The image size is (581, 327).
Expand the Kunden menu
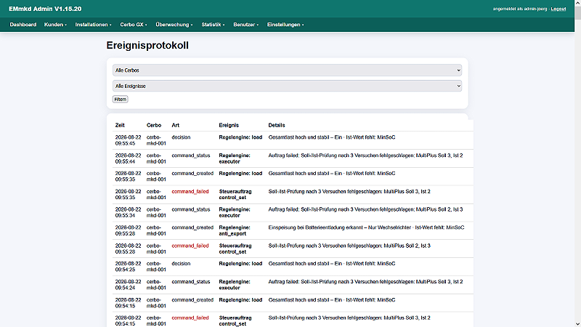point(55,25)
